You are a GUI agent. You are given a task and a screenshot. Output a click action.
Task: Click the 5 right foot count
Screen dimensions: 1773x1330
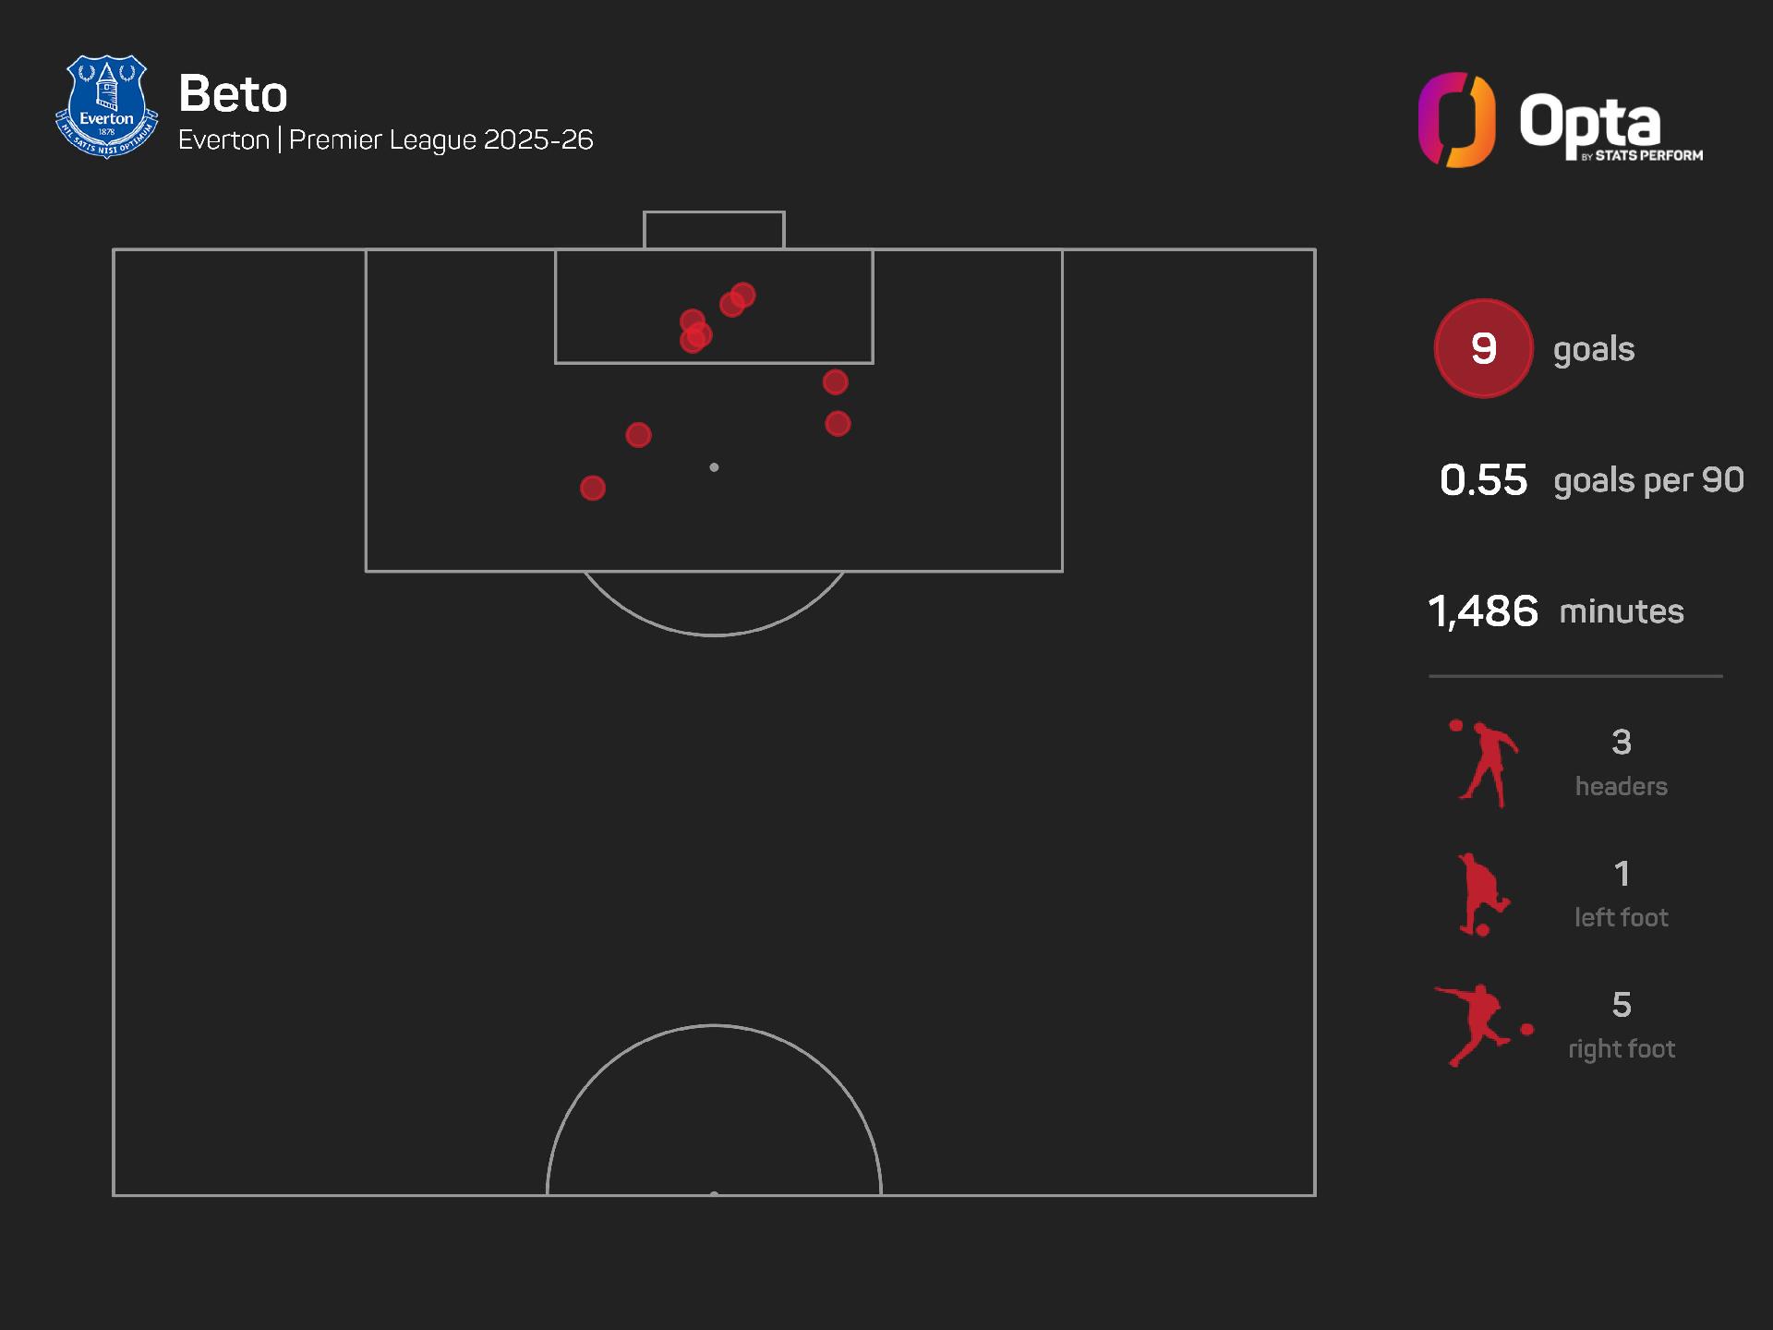[1622, 1025]
